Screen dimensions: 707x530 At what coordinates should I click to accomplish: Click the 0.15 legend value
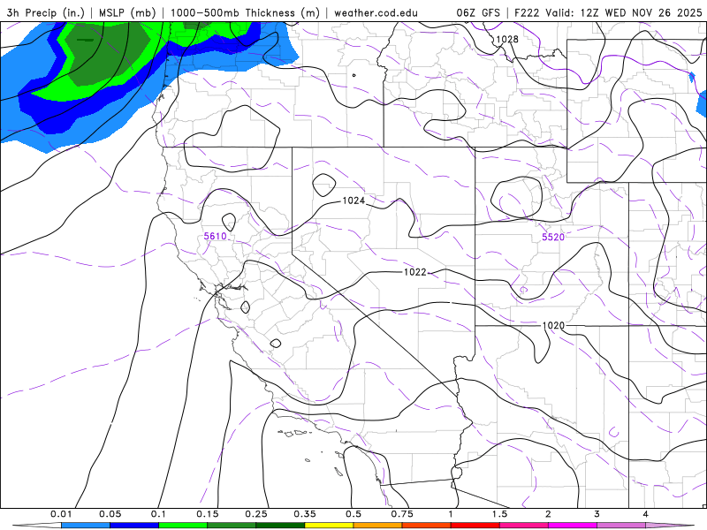pyautogui.click(x=208, y=514)
